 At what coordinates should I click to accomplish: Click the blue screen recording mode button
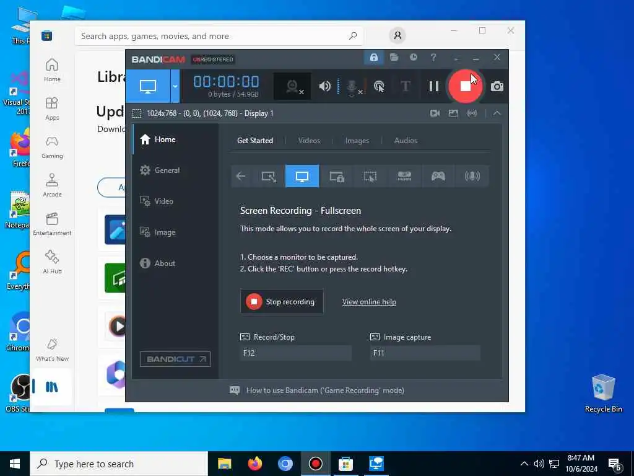148,86
